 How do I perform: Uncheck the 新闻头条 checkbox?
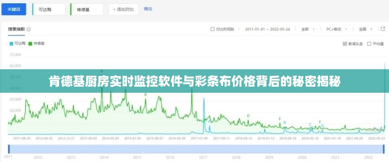pos(345,44)
